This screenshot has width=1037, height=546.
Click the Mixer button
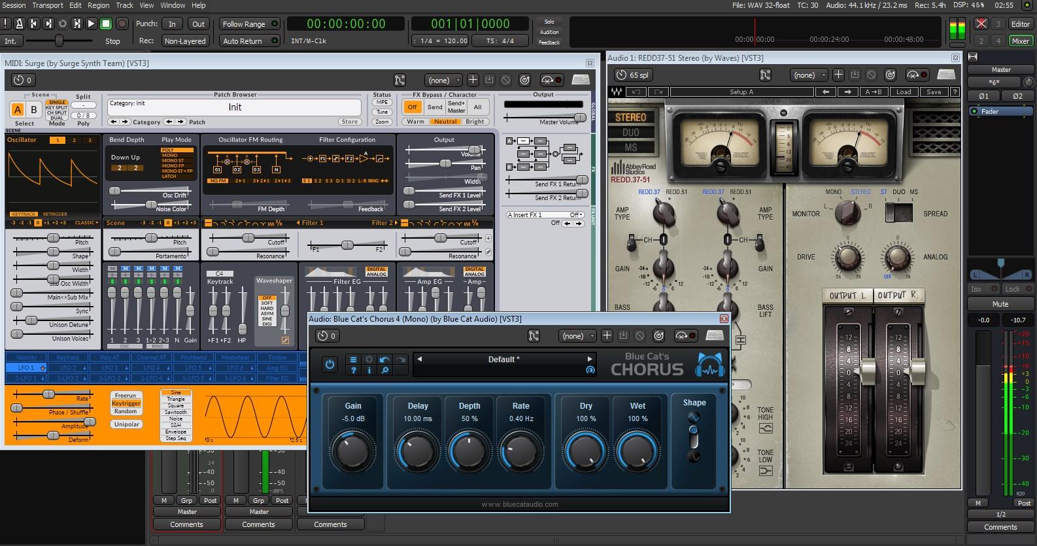[1020, 41]
